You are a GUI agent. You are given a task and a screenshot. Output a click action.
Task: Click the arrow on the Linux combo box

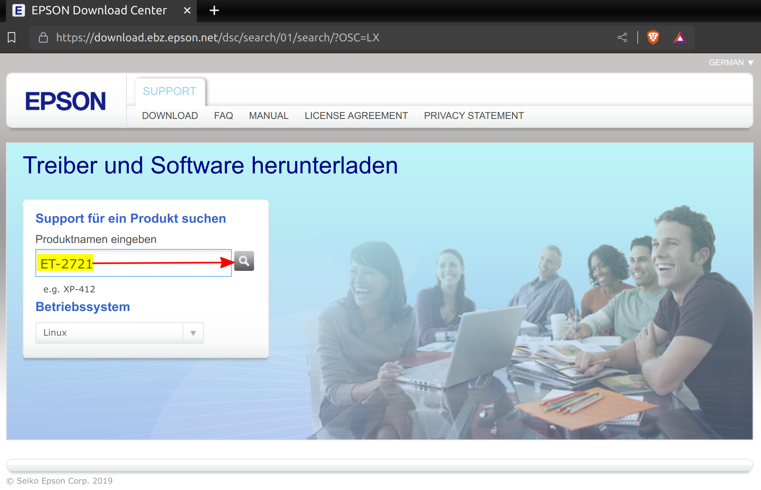point(193,333)
